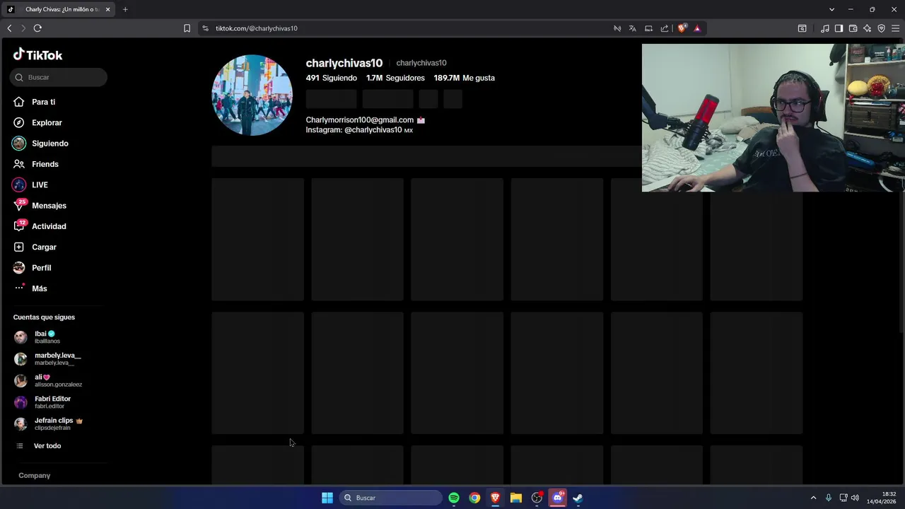This screenshot has width=905, height=509.
Task: Click the TikTok logo
Action: [37, 55]
